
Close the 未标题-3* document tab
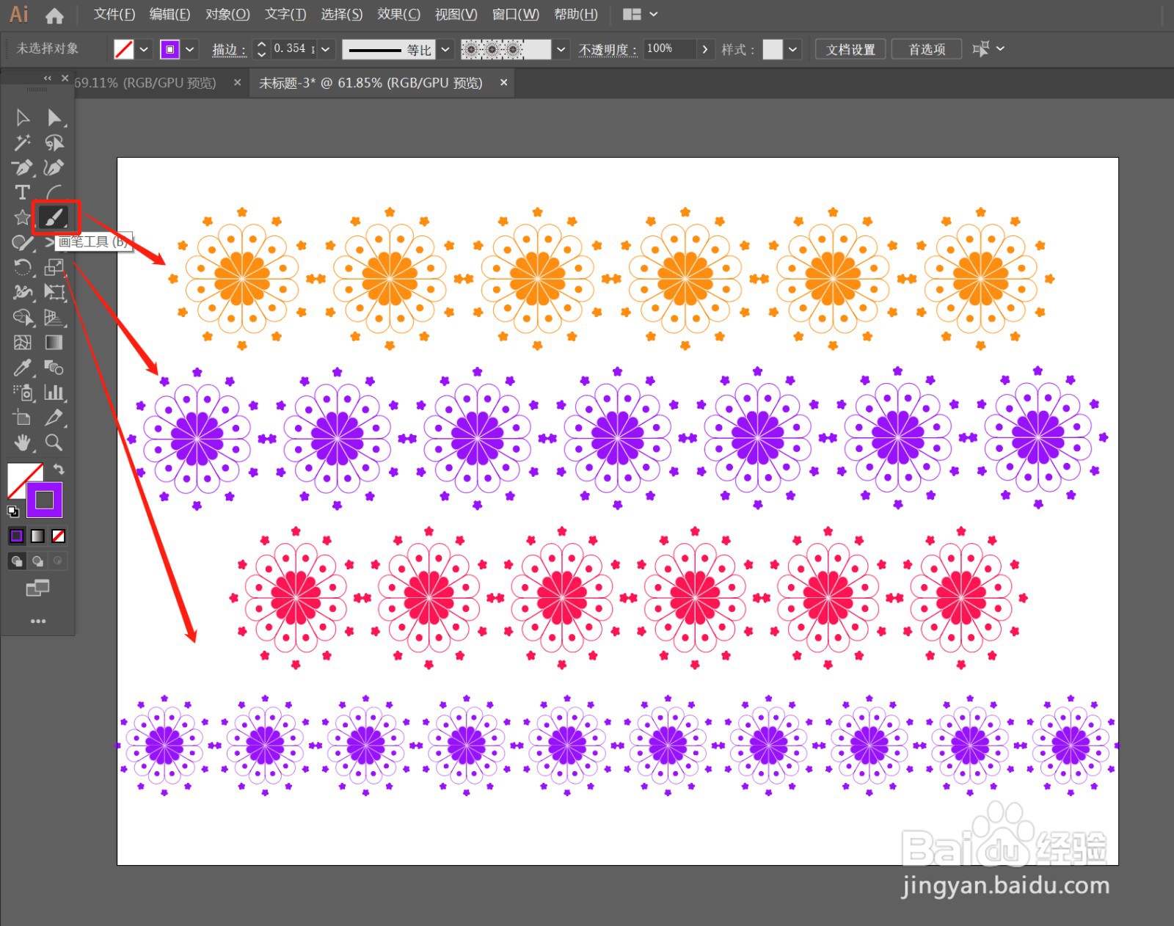pos(503,83)
